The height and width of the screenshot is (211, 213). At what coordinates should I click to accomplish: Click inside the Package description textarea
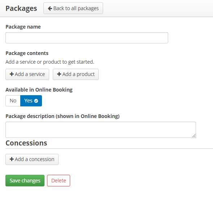(101, 130)
